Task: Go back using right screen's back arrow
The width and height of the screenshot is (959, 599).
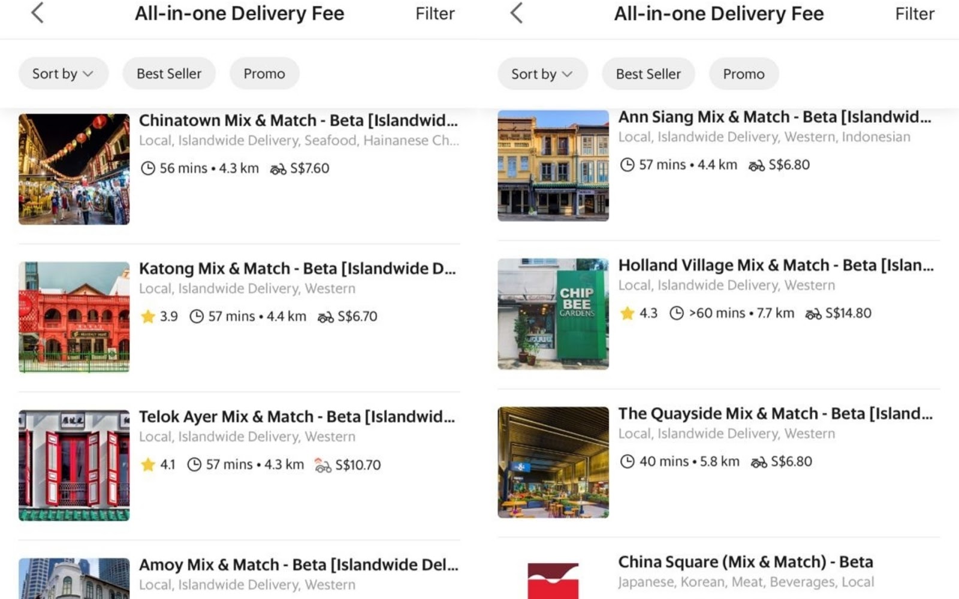Action: (x=517, y=13)
